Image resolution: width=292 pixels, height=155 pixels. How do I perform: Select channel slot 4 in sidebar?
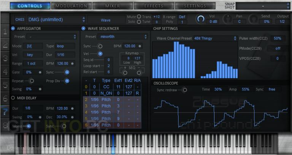tap(5, 71)
